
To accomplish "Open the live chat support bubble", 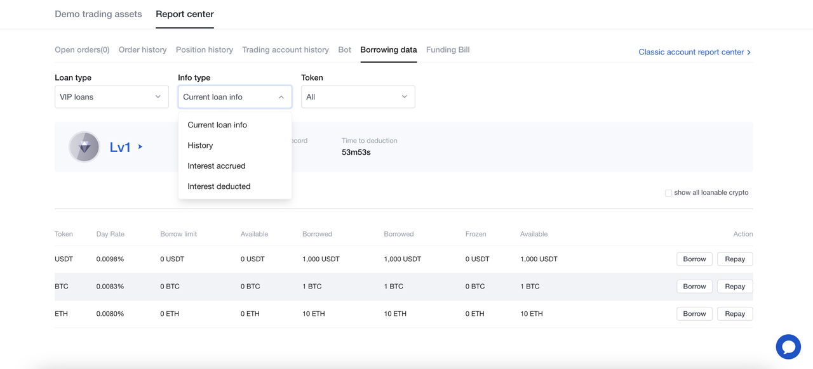I will click(788, 347).
